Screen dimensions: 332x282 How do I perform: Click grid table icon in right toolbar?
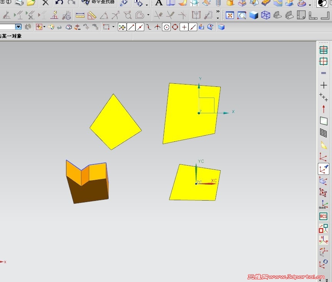click(x=324, y=50)
